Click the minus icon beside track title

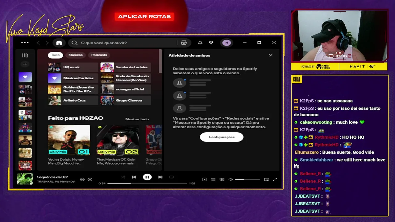82,179
